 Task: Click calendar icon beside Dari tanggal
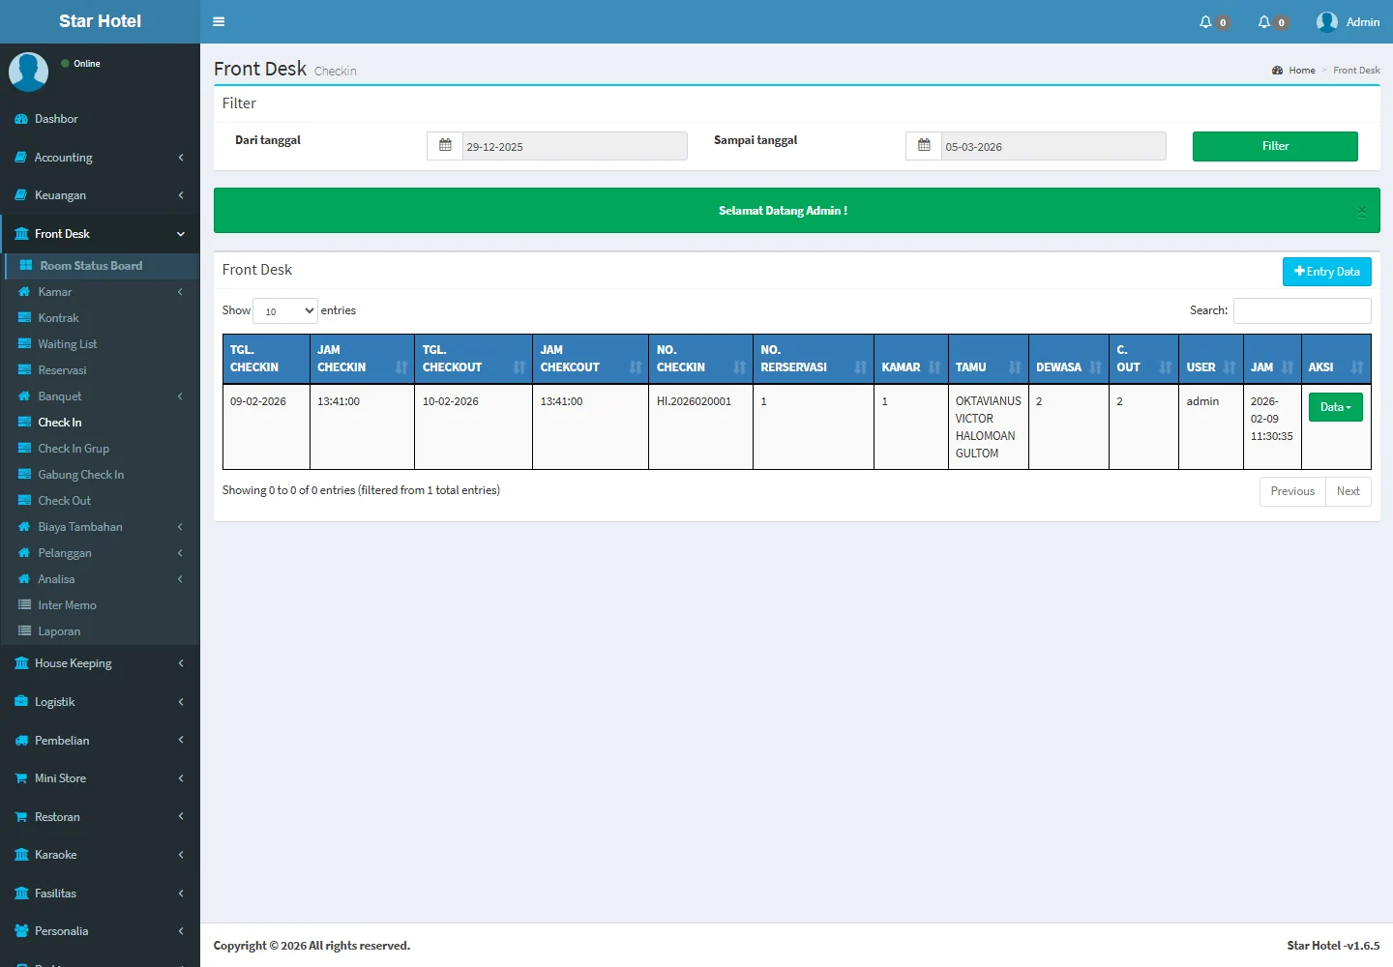tap(445, 146)
